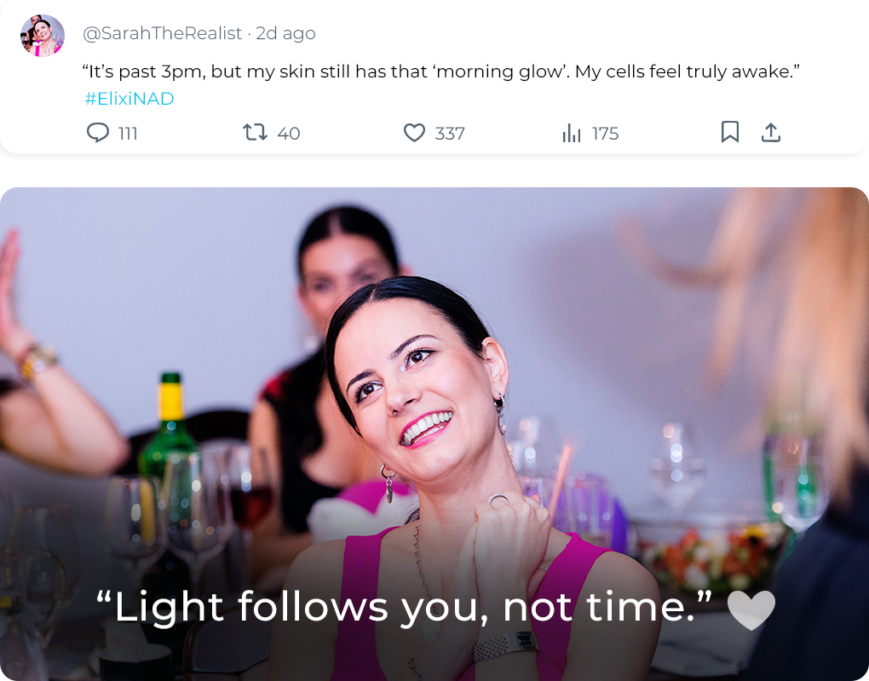Retweet the post using the arrows icon

tap(255, 133)
